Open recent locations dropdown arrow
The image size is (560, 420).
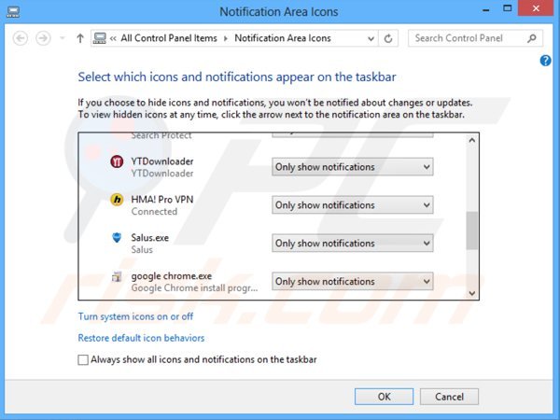click(63, 38)
